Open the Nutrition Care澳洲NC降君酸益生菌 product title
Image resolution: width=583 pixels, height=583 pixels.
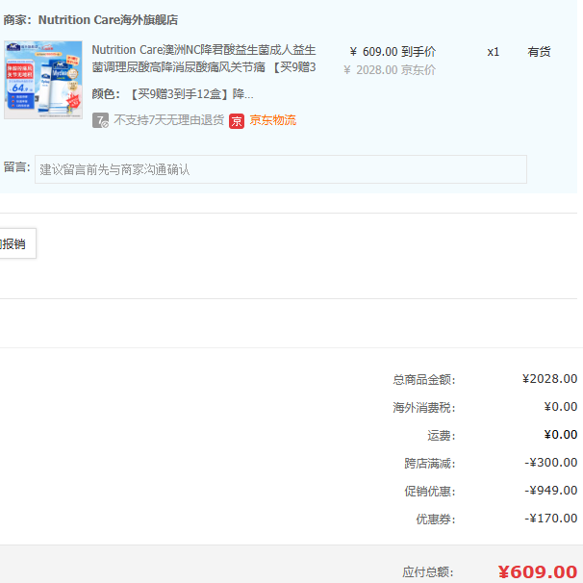[x=204, y=59]
